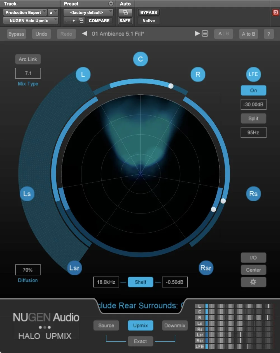
Task: Select the R right speaker node
Action: 198,75
